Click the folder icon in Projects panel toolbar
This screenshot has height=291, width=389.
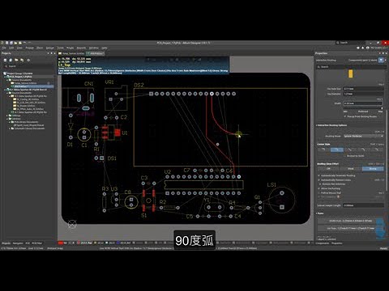[16, 60]
